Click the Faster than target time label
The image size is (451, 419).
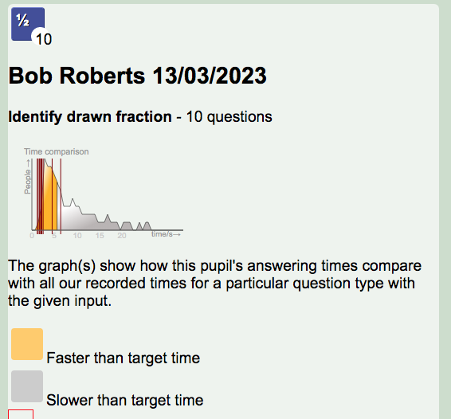(x=123, y=358)
